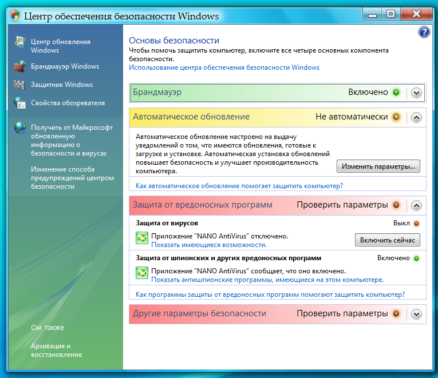Click the Свойства обозревателя checklist icon

pos(20,103)
